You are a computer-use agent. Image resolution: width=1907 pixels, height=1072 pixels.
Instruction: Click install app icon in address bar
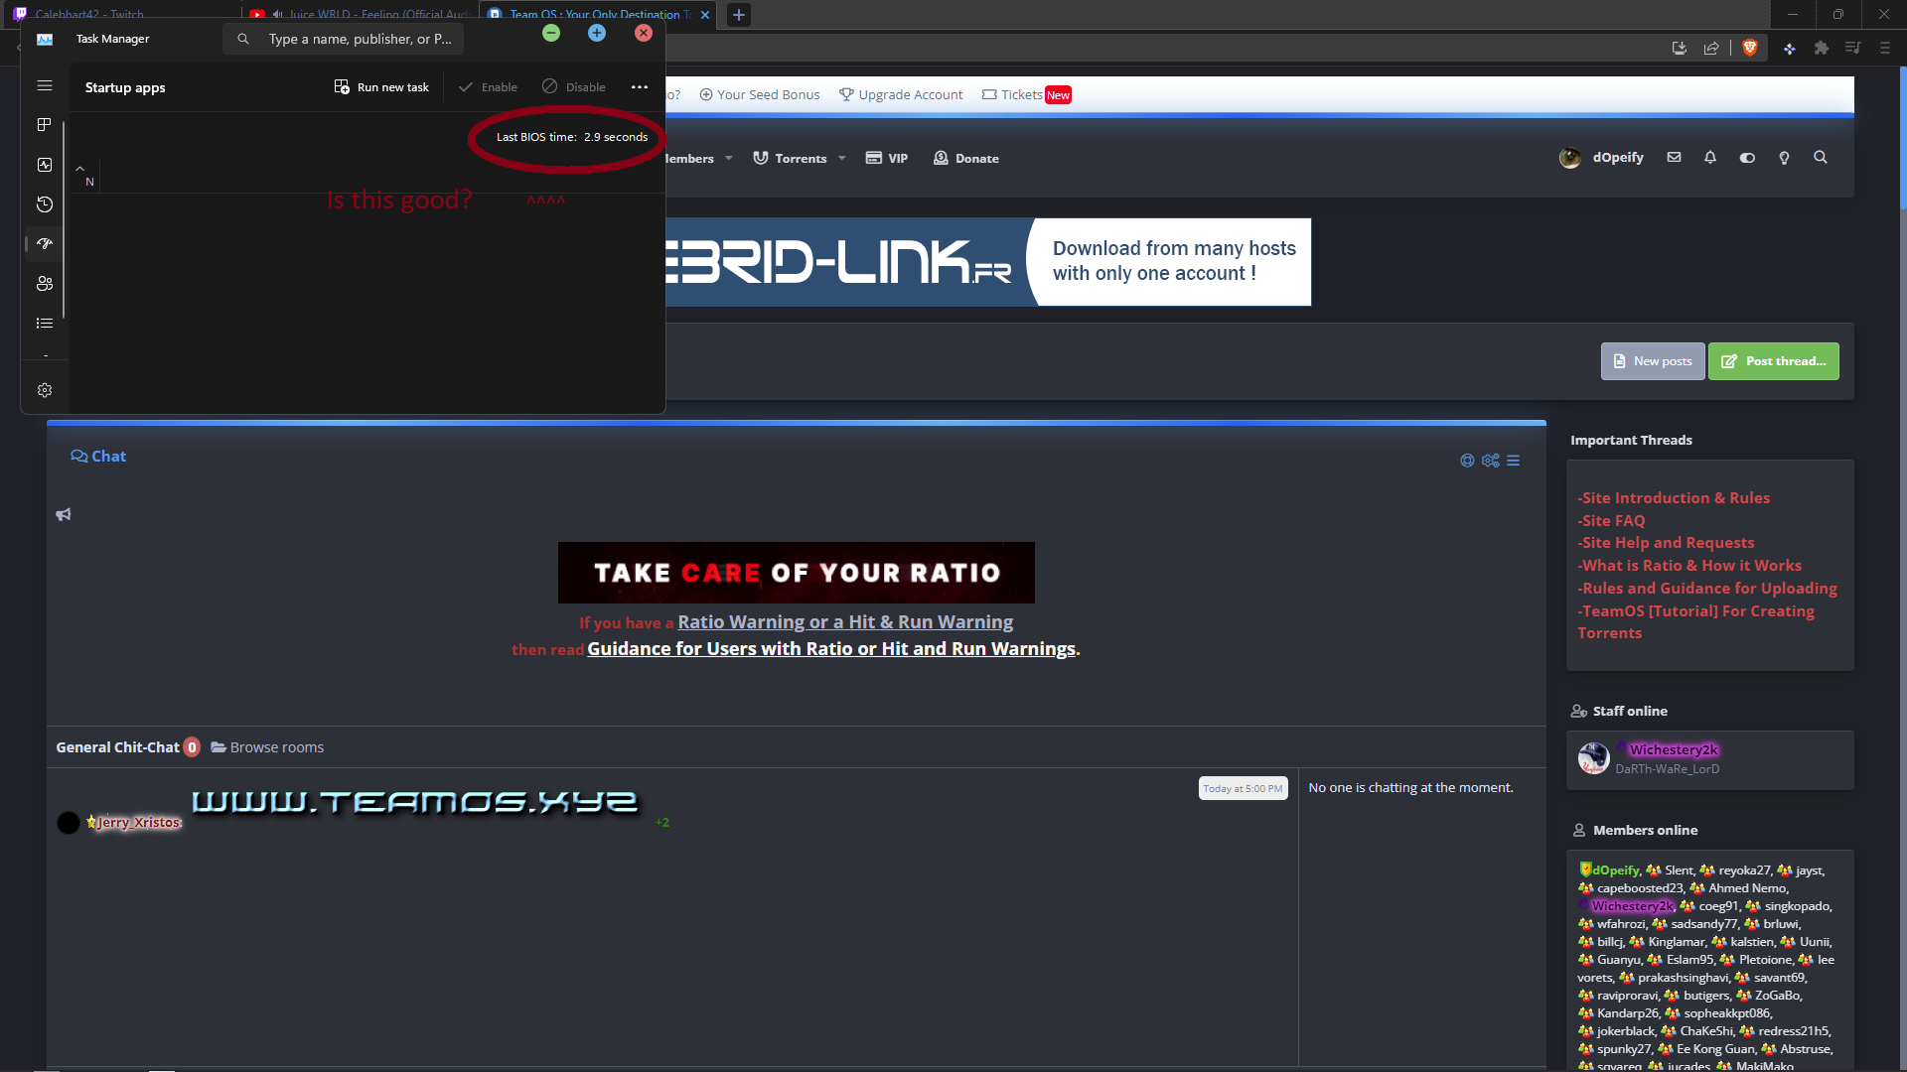(x=1680, y=48)
